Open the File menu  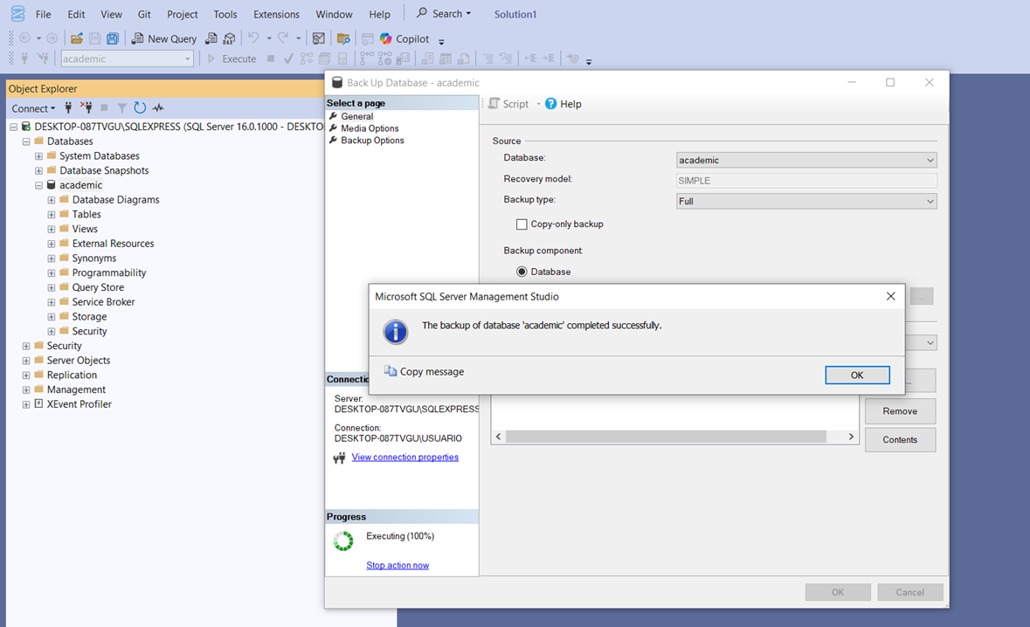coord(44,14)
